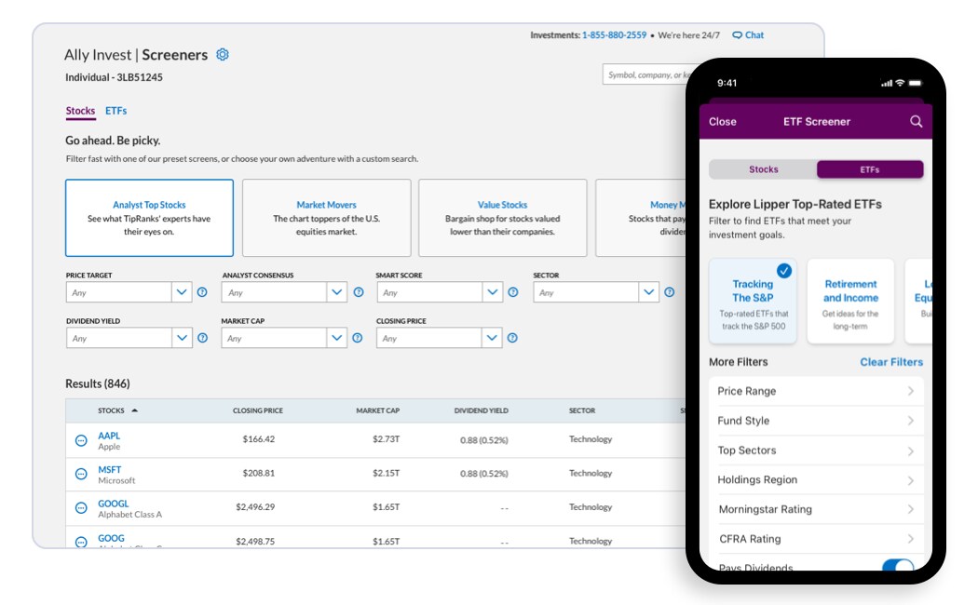Sort results by Sector column header
The height and width of the screenshot is (605, 978).
pyautogui.click(x=582, y=410)
